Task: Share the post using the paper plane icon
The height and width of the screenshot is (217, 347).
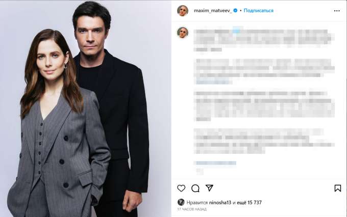Action: click(209, 188)
